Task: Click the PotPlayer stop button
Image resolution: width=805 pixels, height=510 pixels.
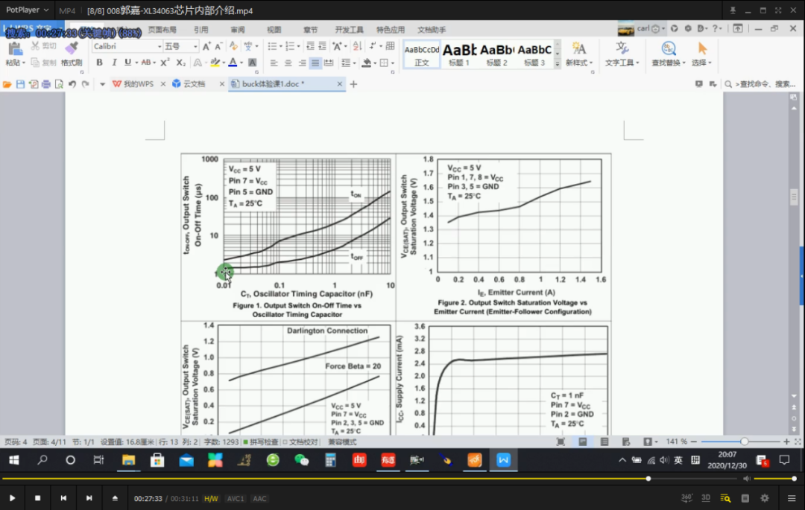Action: [x=37, y=498]
